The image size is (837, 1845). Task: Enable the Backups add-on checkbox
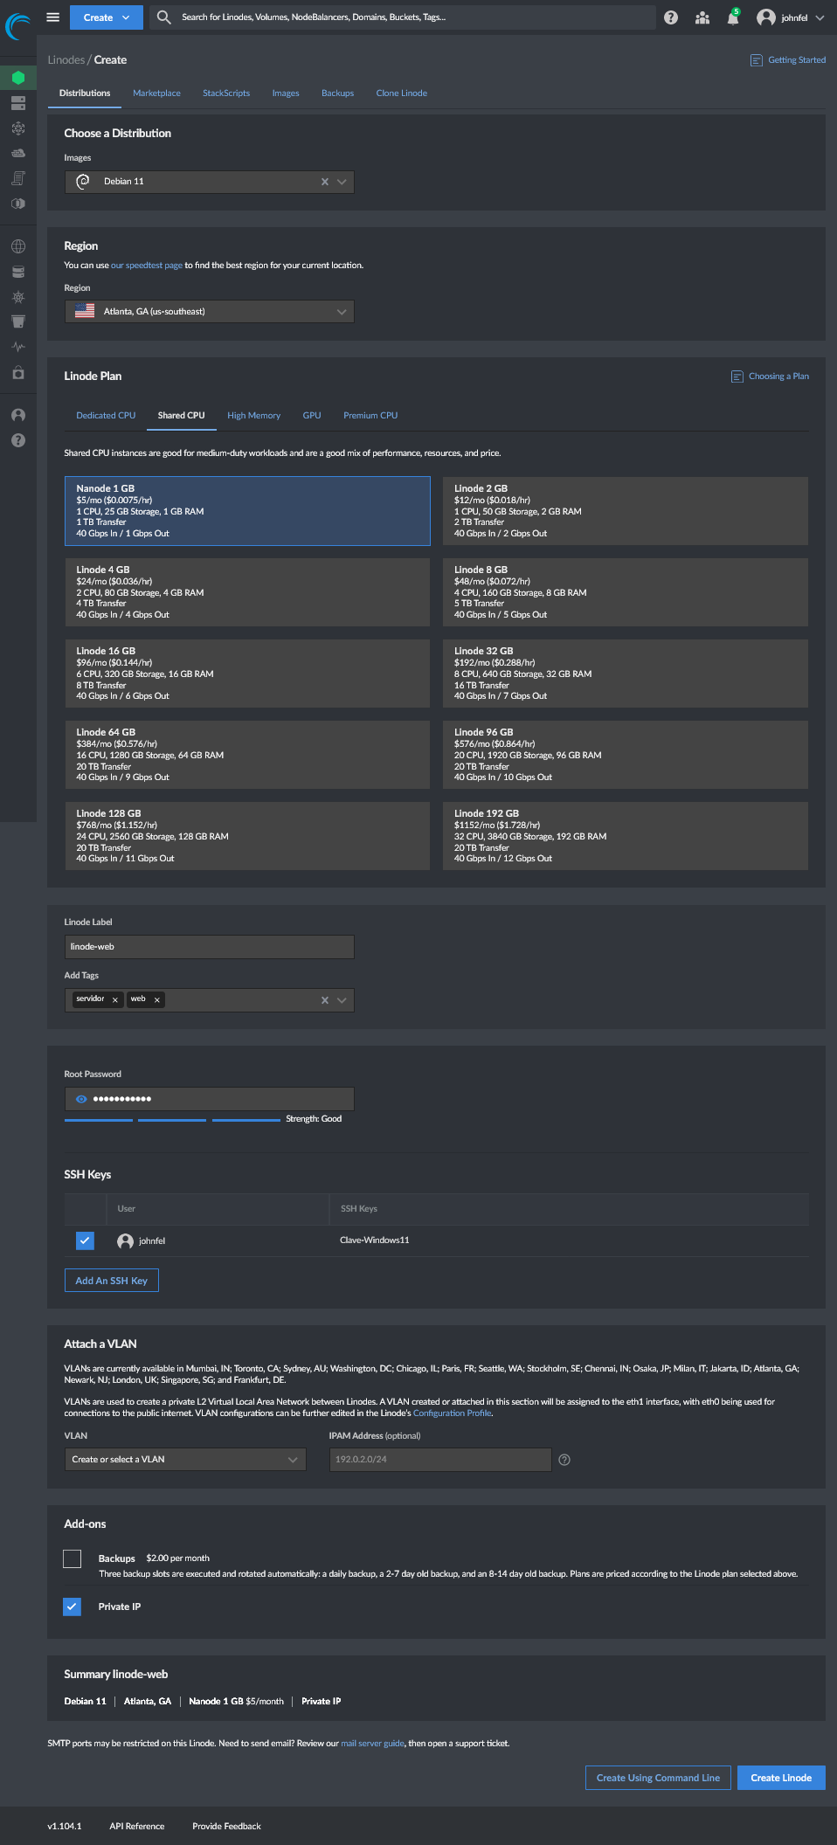coord(73,1558)
